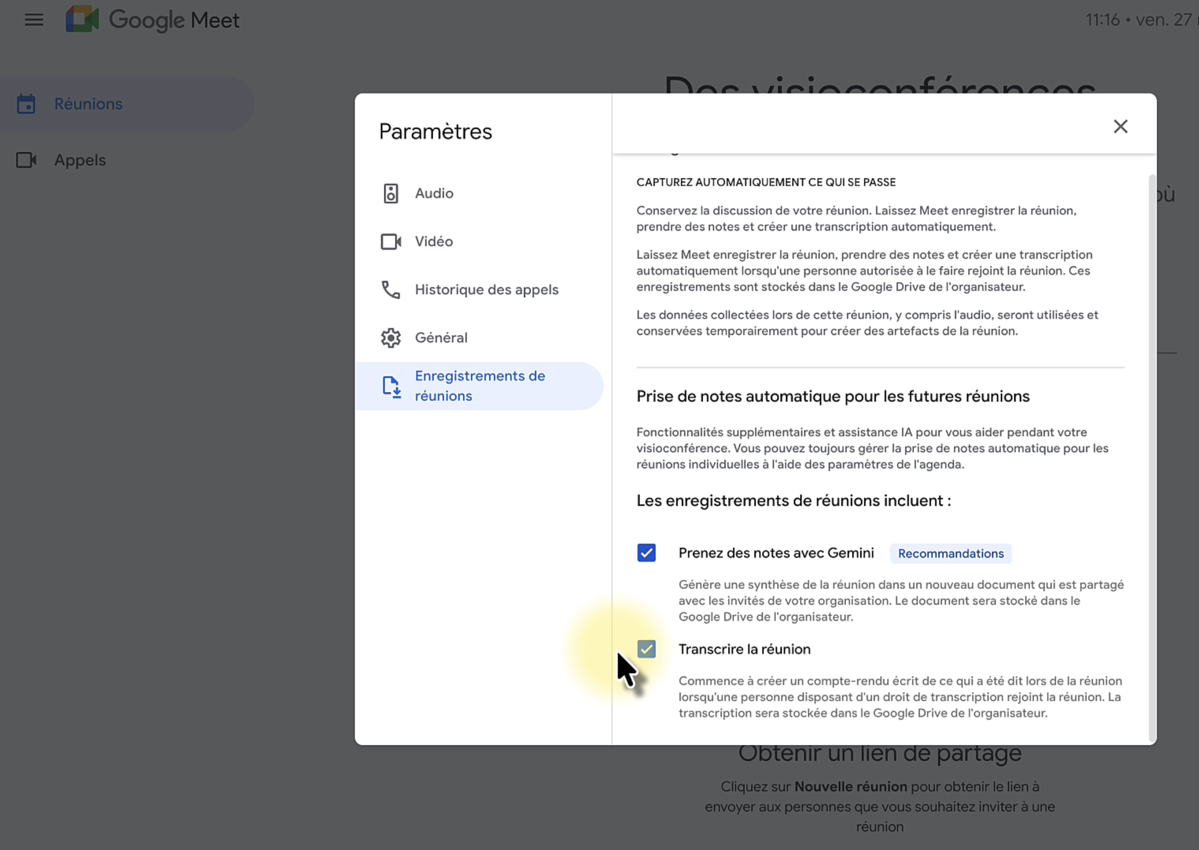The height and width of the screenshot is (850, 1199).
Task: Open the Audio settings tab
Action: pyautogui.click(x=434, y=193)
